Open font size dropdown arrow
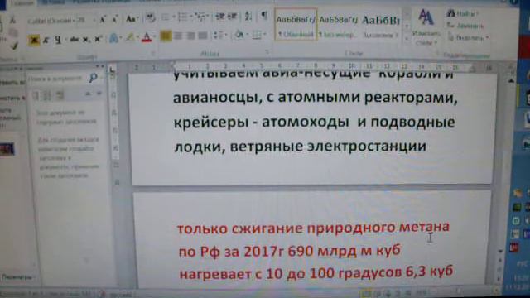Viewport: 530px width, 298px height. pos(94,21)
